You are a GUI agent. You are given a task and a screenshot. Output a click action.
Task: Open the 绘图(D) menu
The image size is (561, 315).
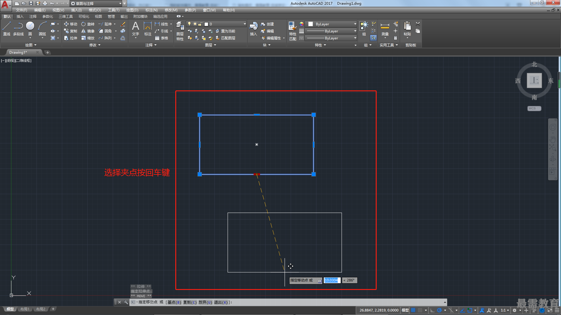(132, 10)
